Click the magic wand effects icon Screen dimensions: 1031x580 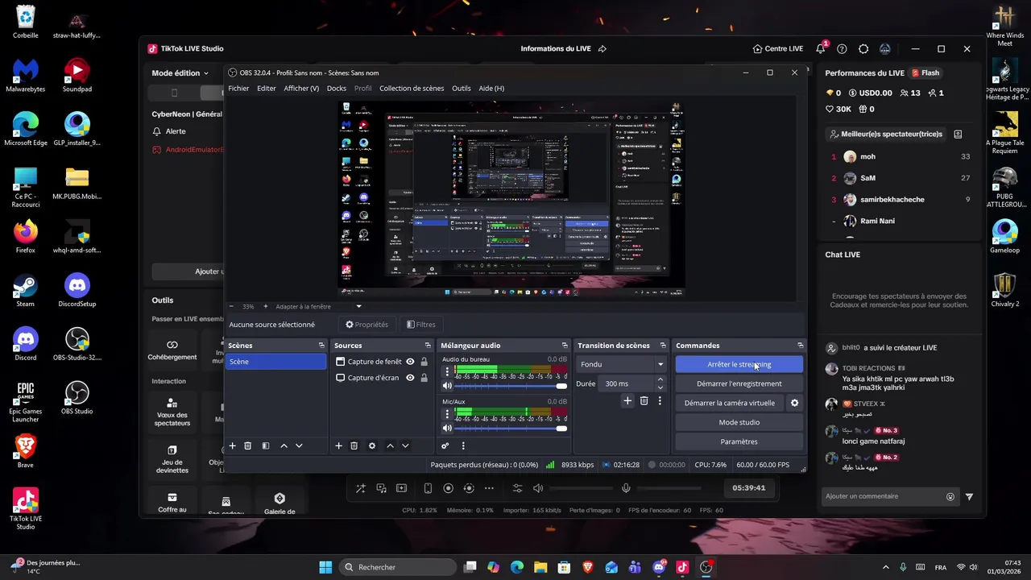pos(360,488)
